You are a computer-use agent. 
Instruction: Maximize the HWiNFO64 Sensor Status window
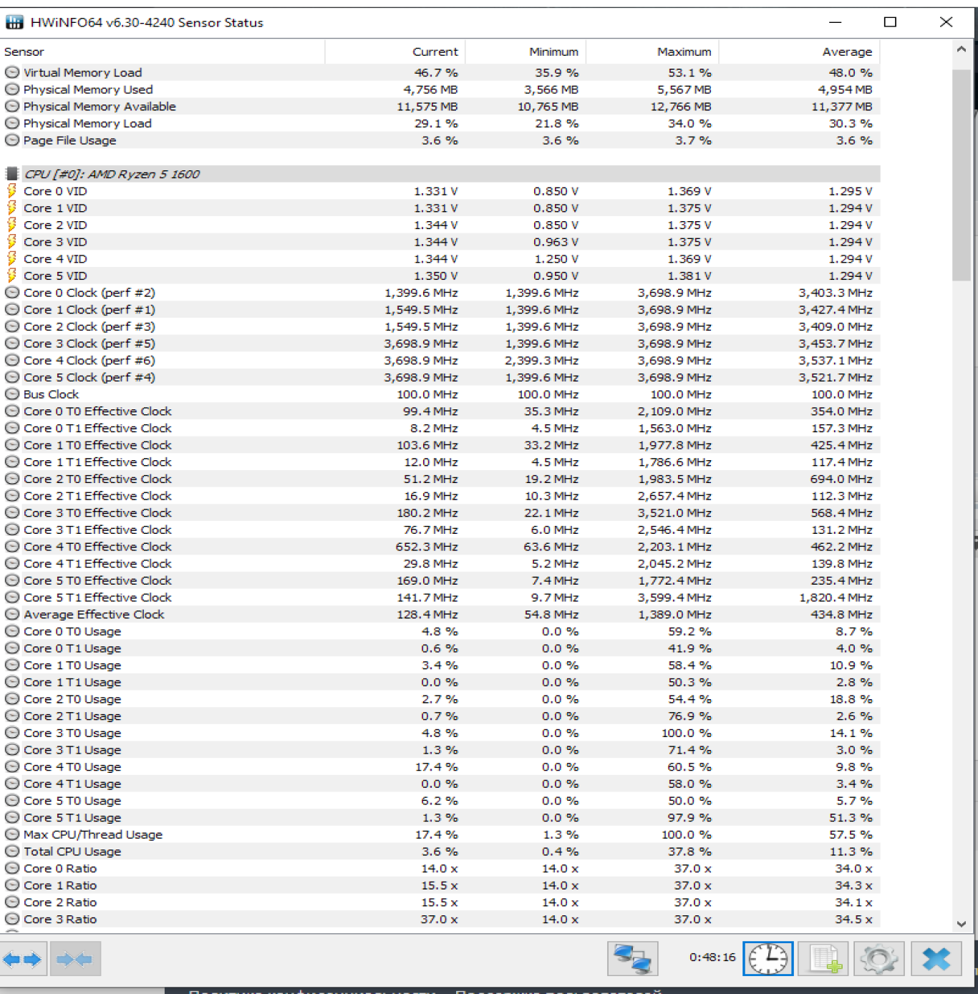(890, 22)
